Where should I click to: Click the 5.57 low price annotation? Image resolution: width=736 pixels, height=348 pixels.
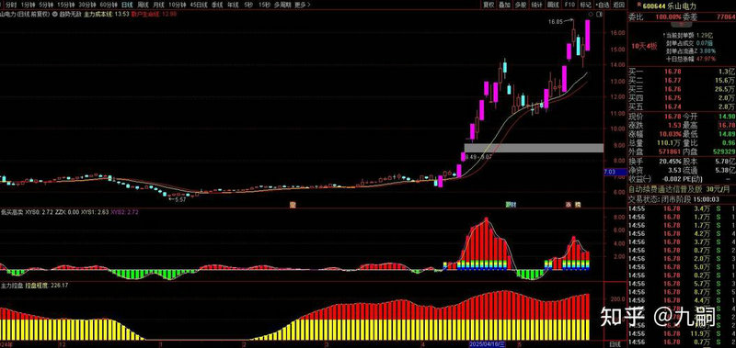point(180,199)
